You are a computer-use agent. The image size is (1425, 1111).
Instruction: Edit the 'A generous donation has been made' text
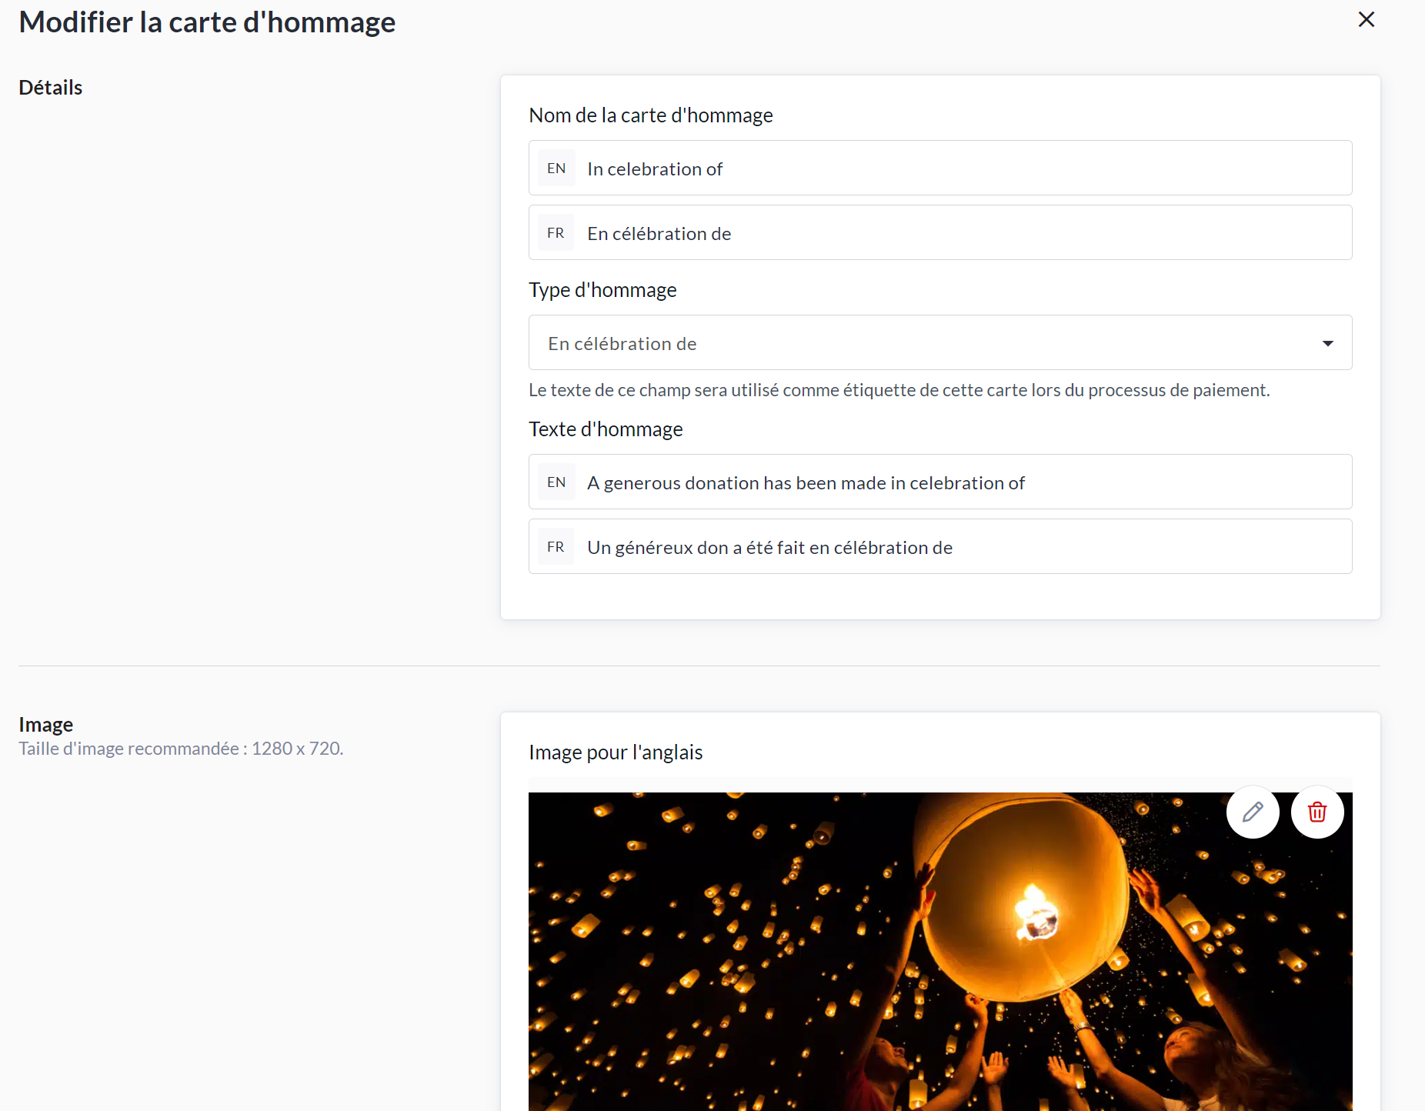[962, 482]
